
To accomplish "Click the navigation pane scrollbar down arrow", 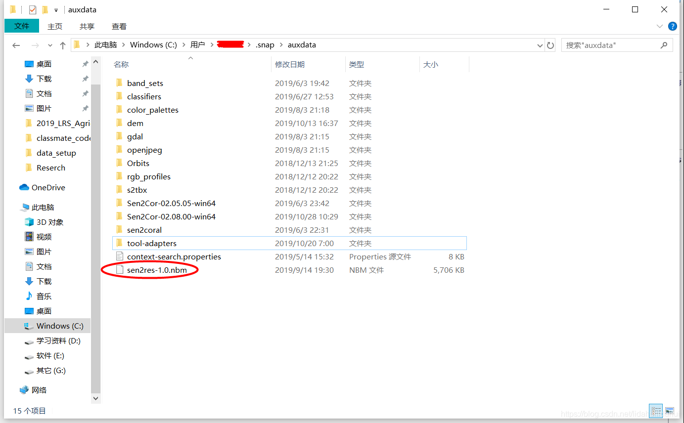I will coord(96,398).
